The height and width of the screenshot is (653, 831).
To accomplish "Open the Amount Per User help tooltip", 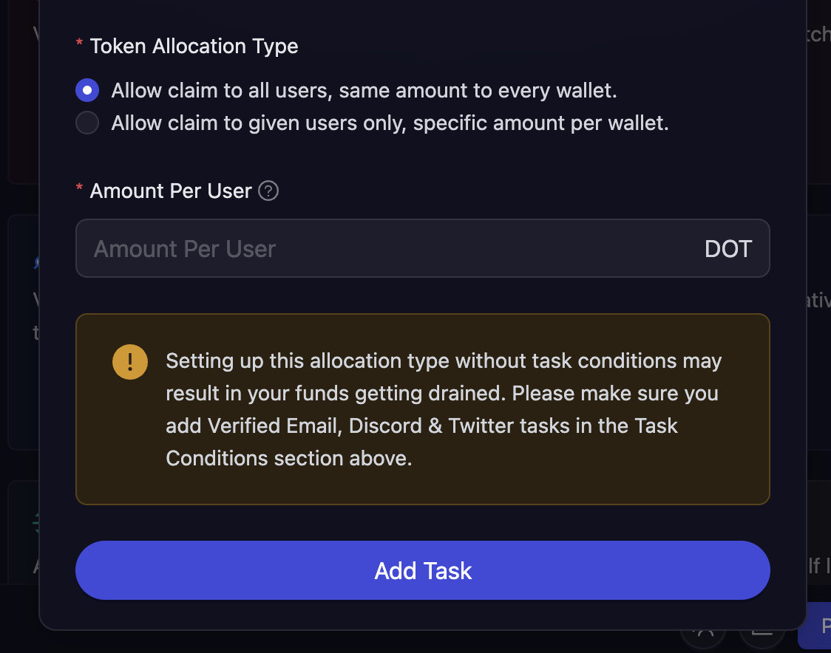I will coord(268,191).
